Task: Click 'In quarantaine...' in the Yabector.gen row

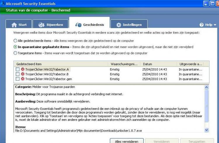Action: point(190,79)
